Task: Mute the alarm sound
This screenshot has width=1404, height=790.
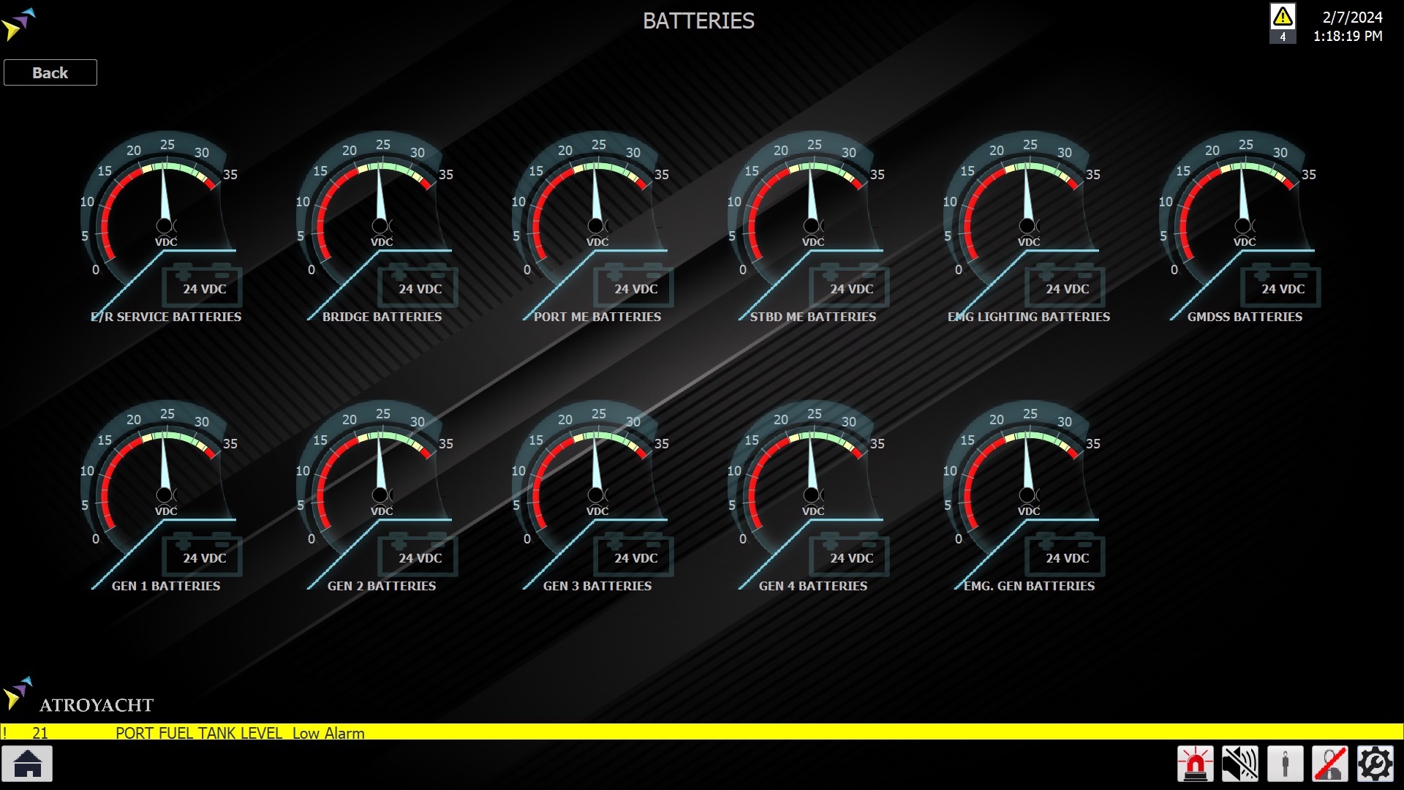Action: pos(1240,764)
